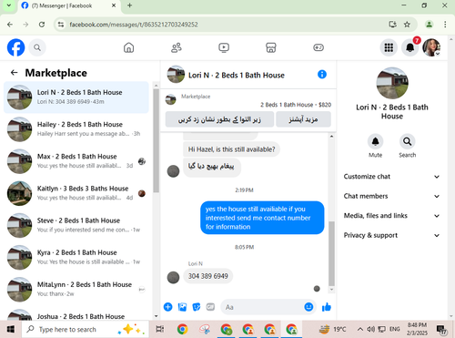455x338 pixels.
Task: Open the Watch video icon
Action: [x=224, y=47]
